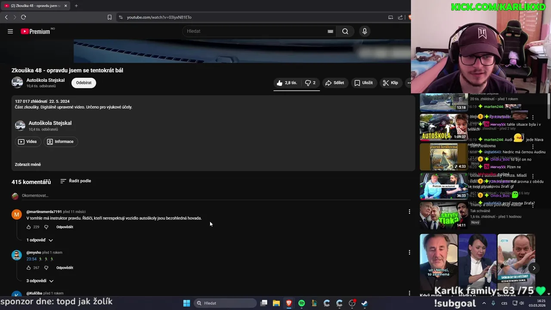
Task: Open volume control in system tray
Action: pos(522,303)
